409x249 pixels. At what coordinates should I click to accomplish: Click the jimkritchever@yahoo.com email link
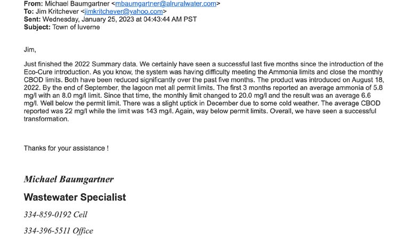(x=124, y=12)
